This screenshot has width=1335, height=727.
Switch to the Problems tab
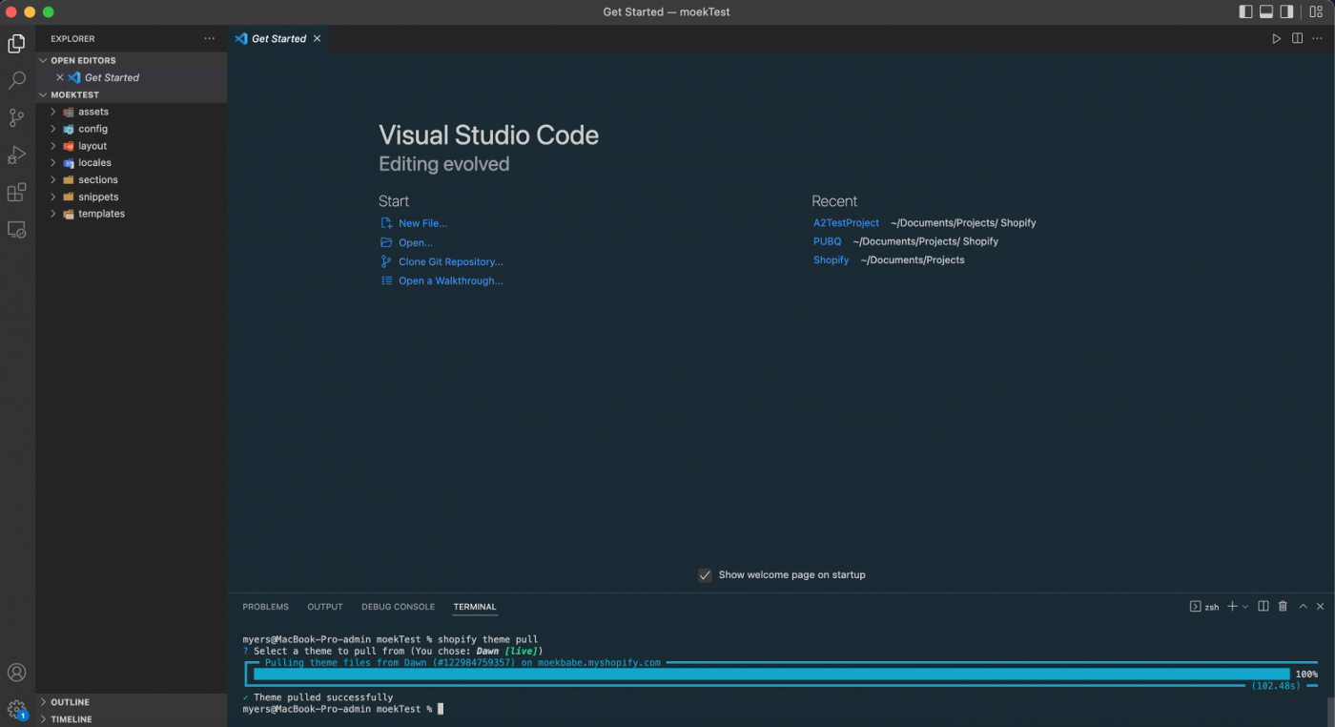pos(265,607)
